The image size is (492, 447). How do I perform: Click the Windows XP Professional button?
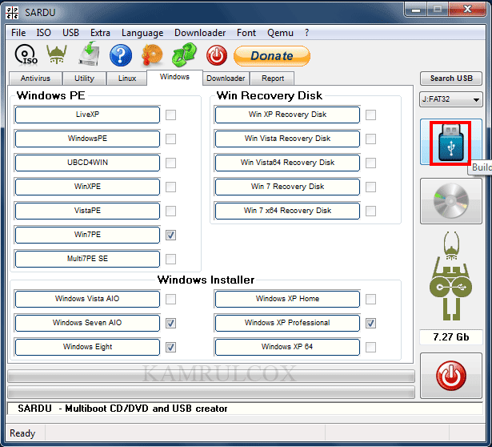[x=287, y=323]
